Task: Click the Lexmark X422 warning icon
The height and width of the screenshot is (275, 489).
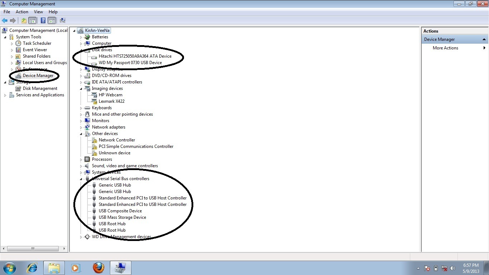Action: tap(94, 101)
